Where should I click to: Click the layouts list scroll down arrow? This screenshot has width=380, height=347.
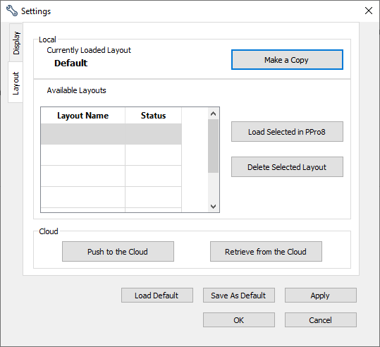[x=213, y=207]
